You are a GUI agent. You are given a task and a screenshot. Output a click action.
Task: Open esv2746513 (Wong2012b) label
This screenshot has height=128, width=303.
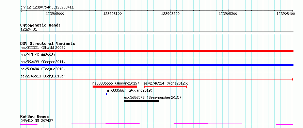point(43,76)
